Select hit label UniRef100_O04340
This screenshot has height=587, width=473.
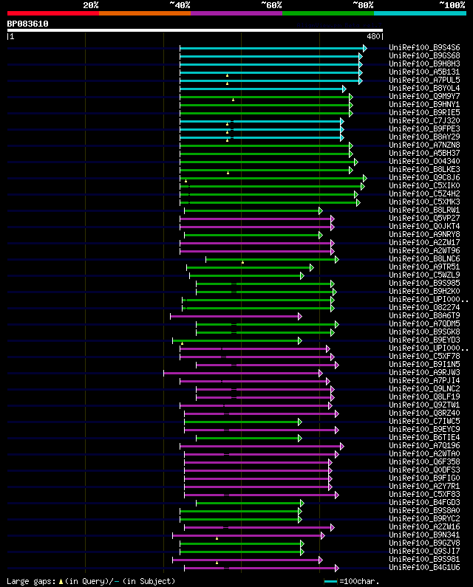coord(424,162)
